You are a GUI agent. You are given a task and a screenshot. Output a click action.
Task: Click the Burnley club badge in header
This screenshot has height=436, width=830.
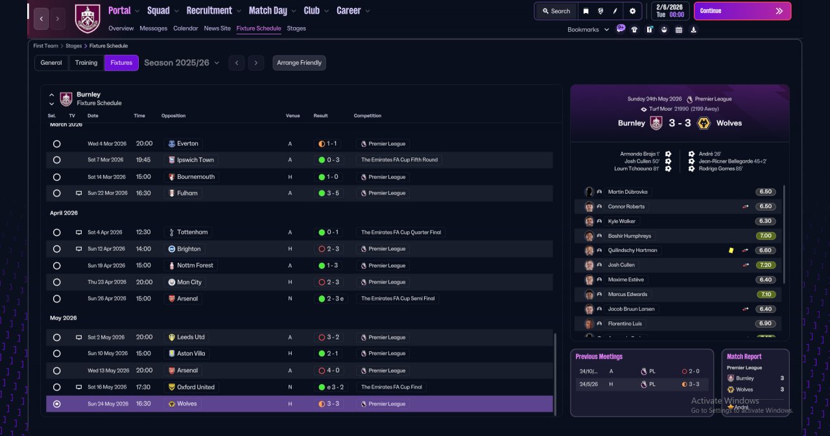[x=88, y=19]
